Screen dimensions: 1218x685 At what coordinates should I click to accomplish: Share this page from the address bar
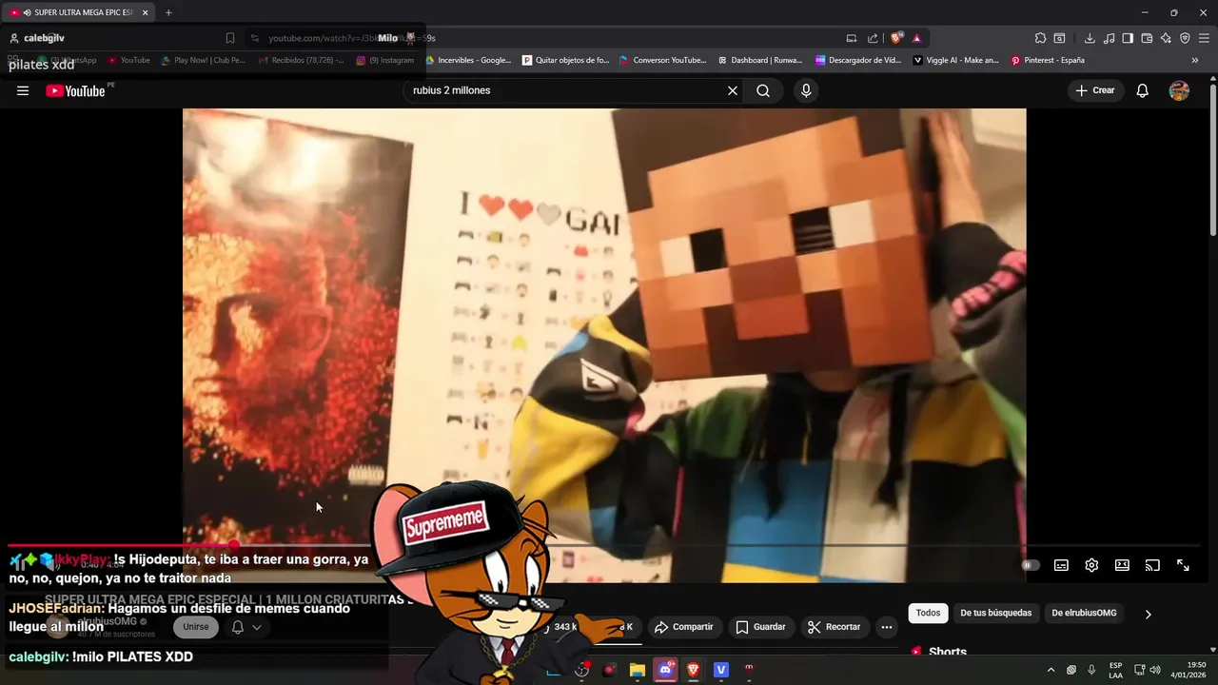click(x=873, y=38)
